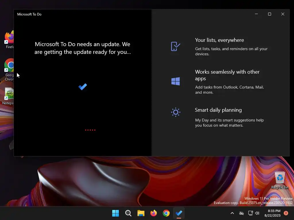Open Google Chrome from the taskbar

click(166, 213)
